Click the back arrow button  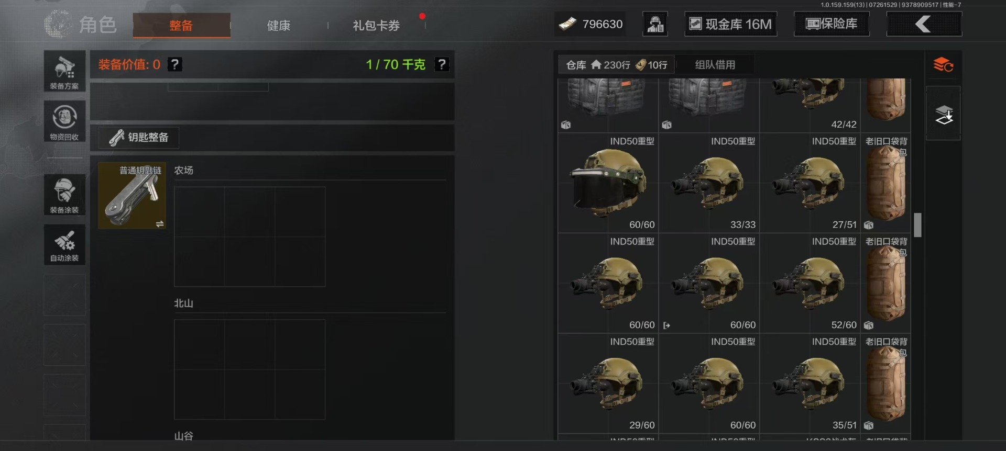click(x=924, y=24)
